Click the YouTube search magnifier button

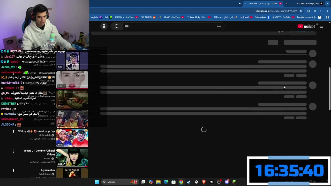pos(117,26)
